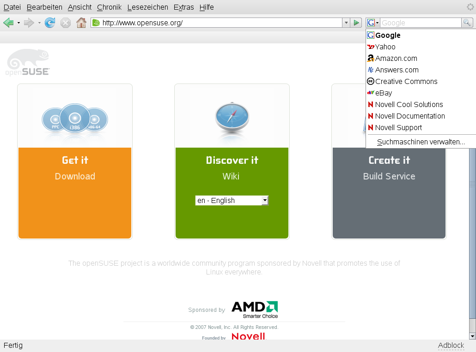Open the Lesezeichen menu
The height and width of the screenshot is (352, 476).
point(147,7)
